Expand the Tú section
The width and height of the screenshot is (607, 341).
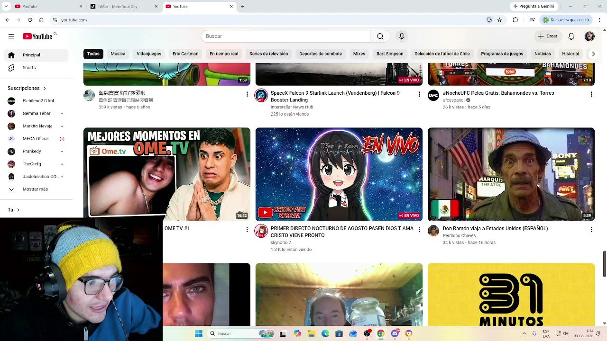[14, 210]
